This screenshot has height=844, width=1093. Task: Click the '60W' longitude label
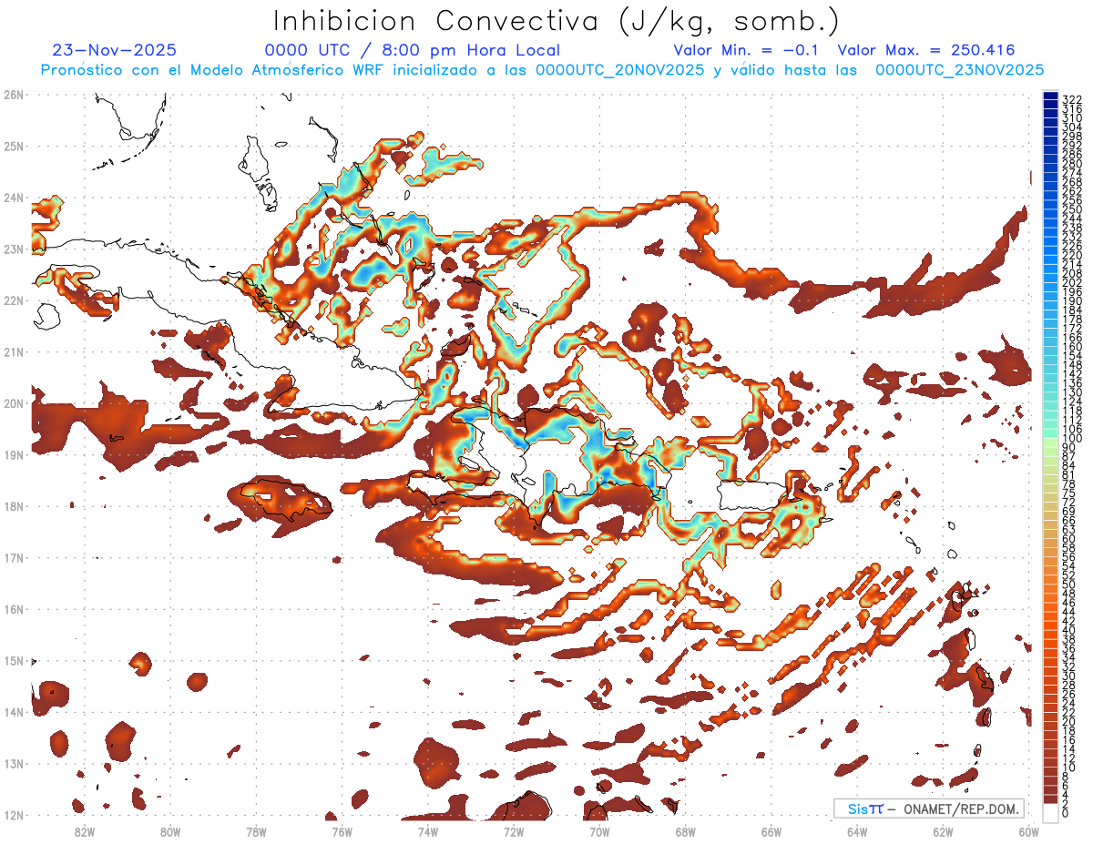point(1029,831)
